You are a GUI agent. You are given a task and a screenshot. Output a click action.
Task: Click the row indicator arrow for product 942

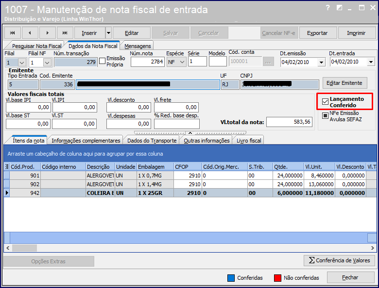click(x=7, y=193)
